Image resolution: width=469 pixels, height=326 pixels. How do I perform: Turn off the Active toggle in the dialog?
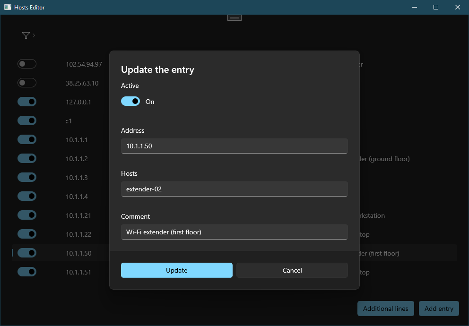(130, 101)
